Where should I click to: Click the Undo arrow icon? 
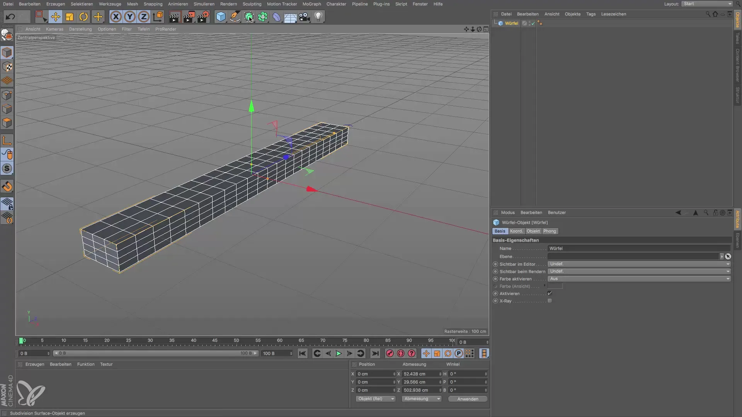point(10,17)
